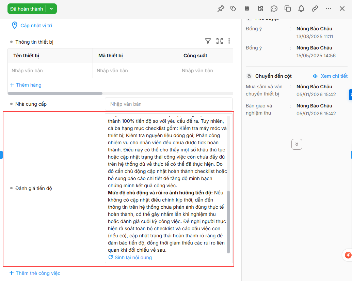352x281 pixels.
Task: Expand more history with double chevron button
Action: coord(297,144)
